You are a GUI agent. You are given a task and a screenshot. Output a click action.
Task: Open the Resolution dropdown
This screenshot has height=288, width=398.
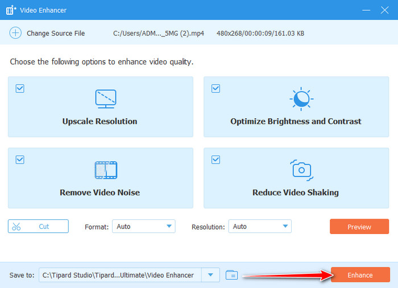click(x=260, y=226)
